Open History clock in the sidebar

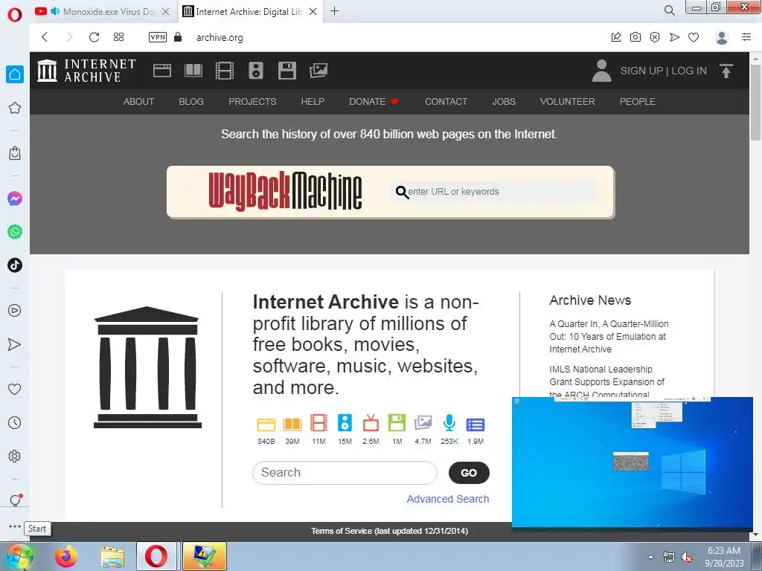click(x=15, y=422)
